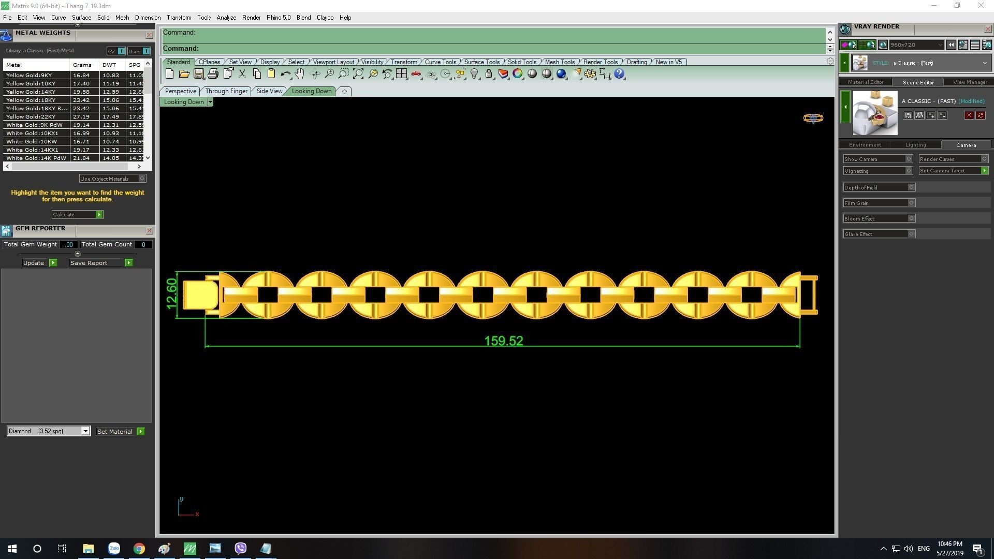Click the save style floppy icon in Scene Editor

[x=908, y=115]
